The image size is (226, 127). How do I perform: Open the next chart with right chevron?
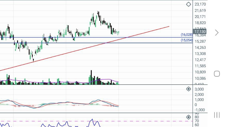(x=217, y=33)
